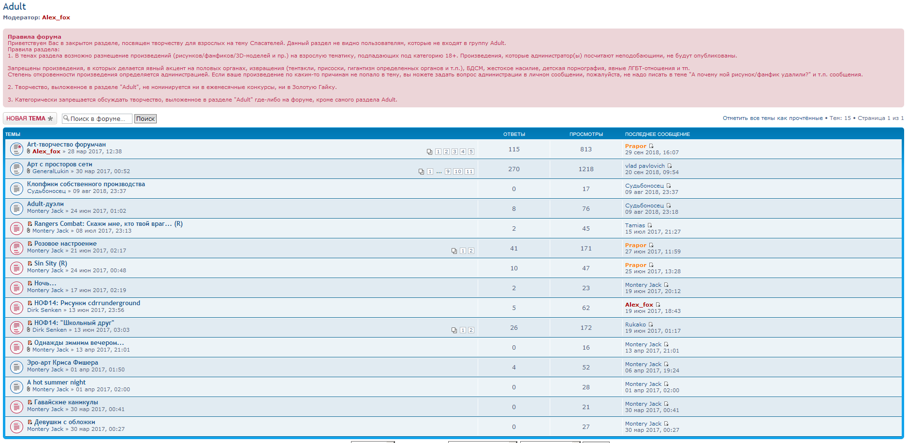Go to page 2 of Школьный друг topic

tap(471, 330)
